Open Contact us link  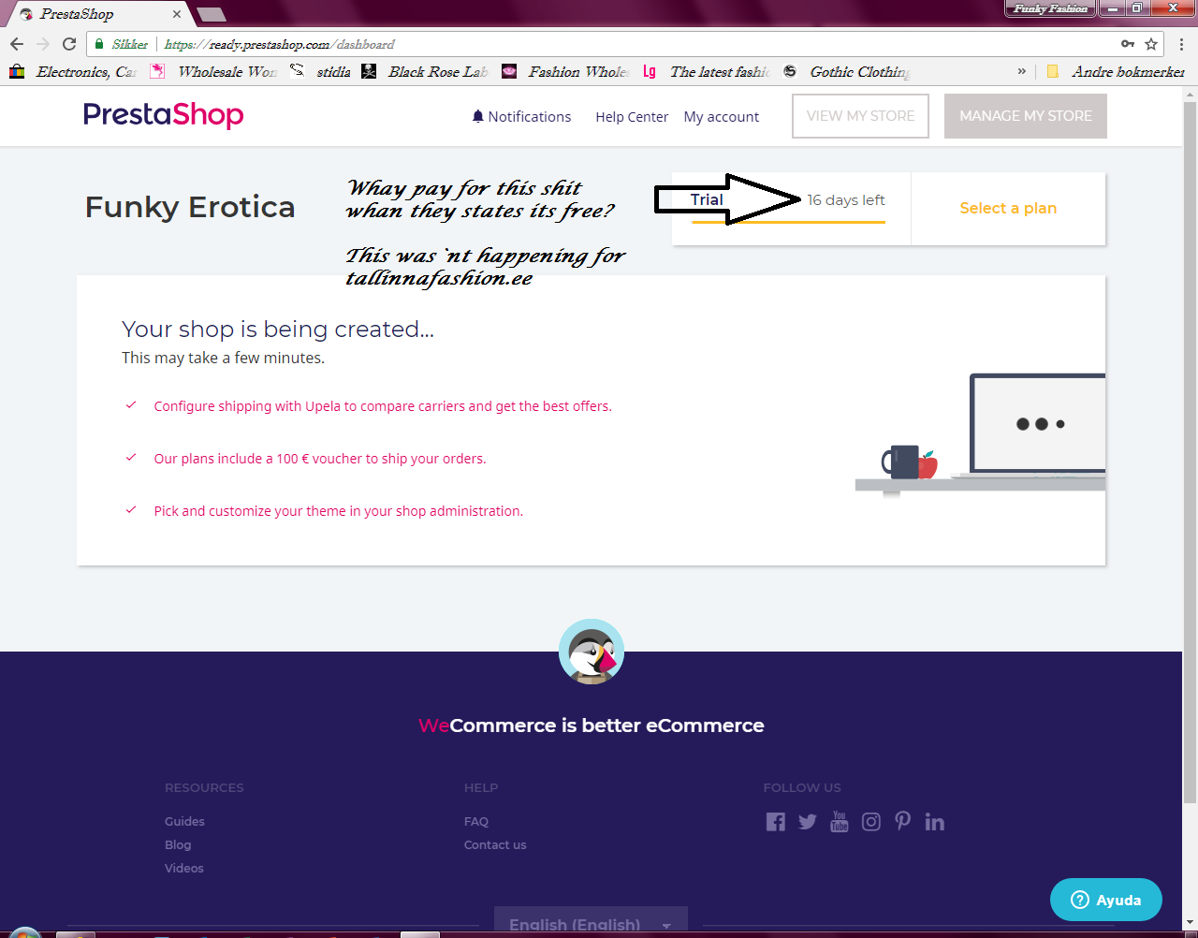(x=495, y=844)
